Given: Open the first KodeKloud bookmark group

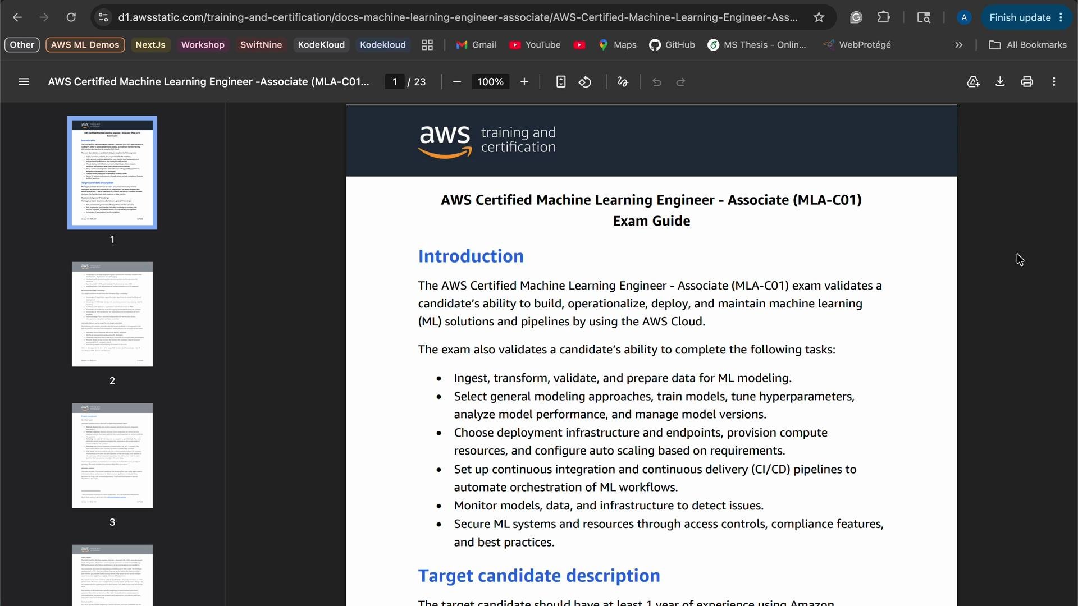Looking at the screenshot, I should coord(321,45).
